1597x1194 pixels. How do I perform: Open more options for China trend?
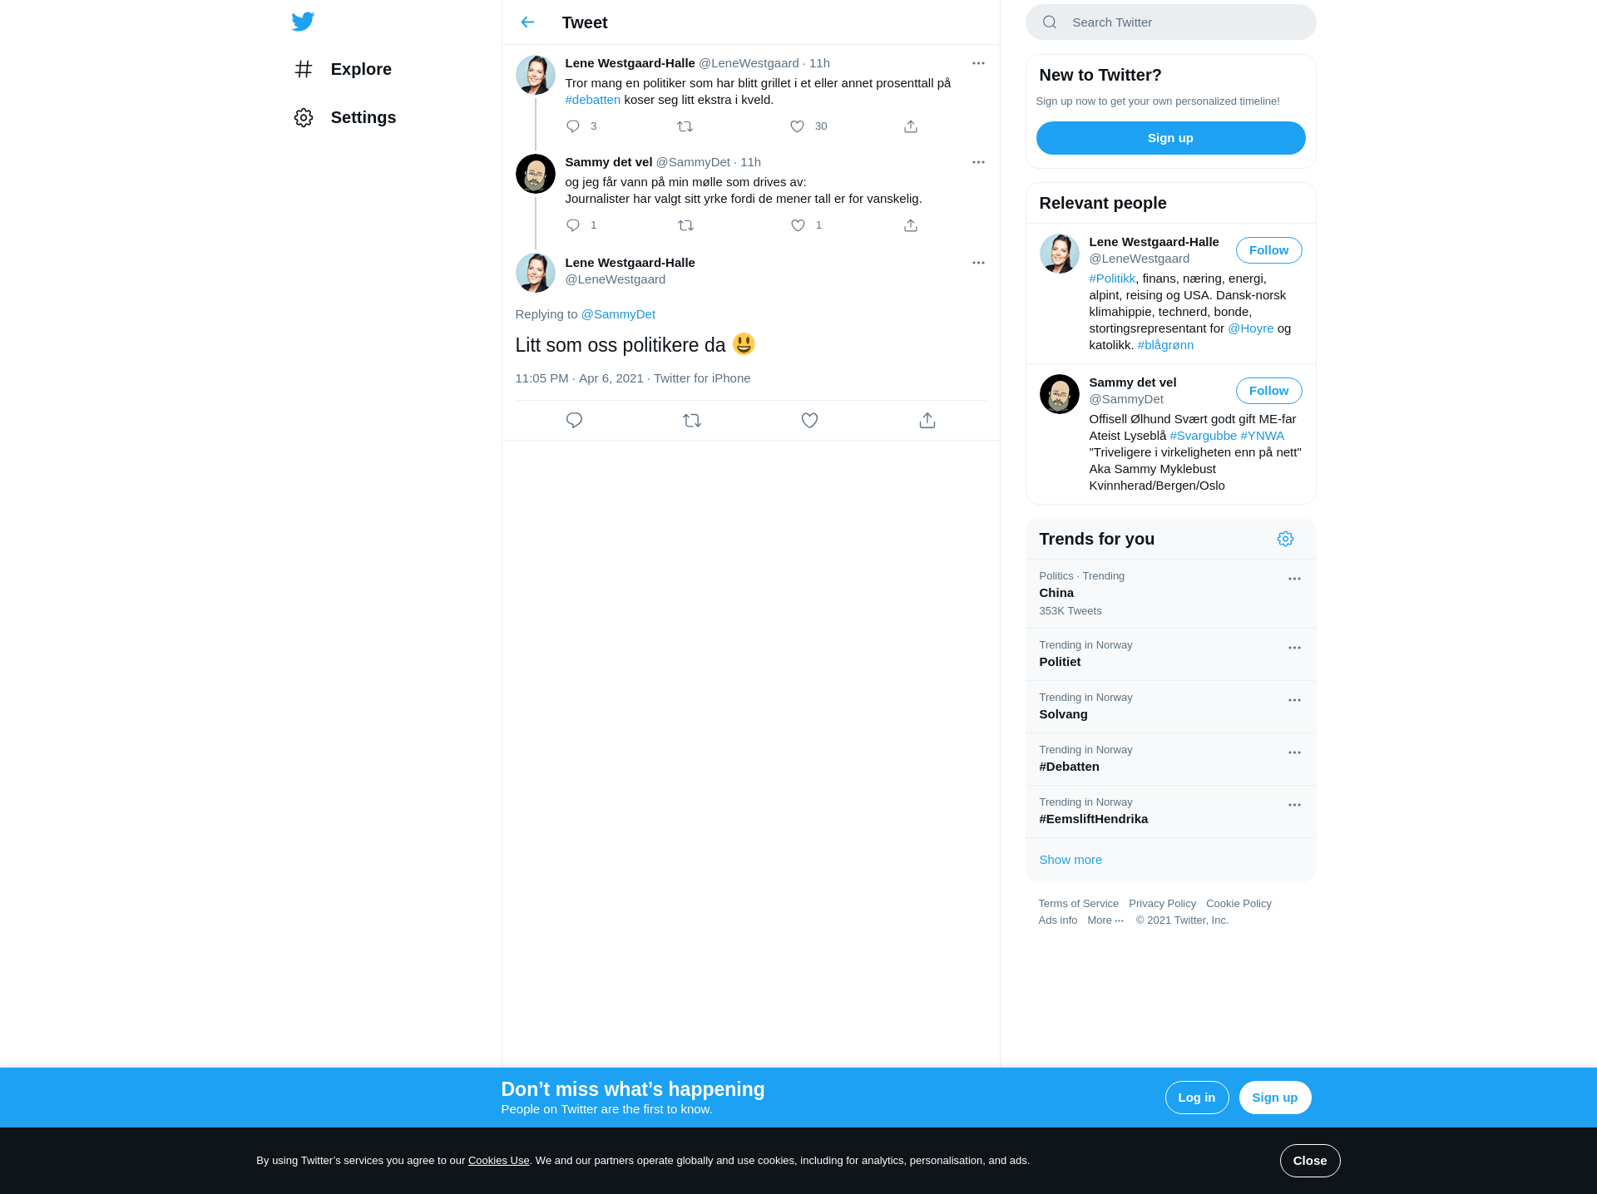tap(1294, 579)
